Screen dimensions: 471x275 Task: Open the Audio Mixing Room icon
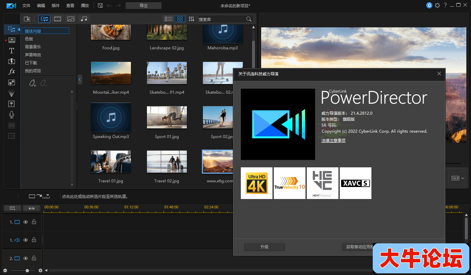click(12, 104)
